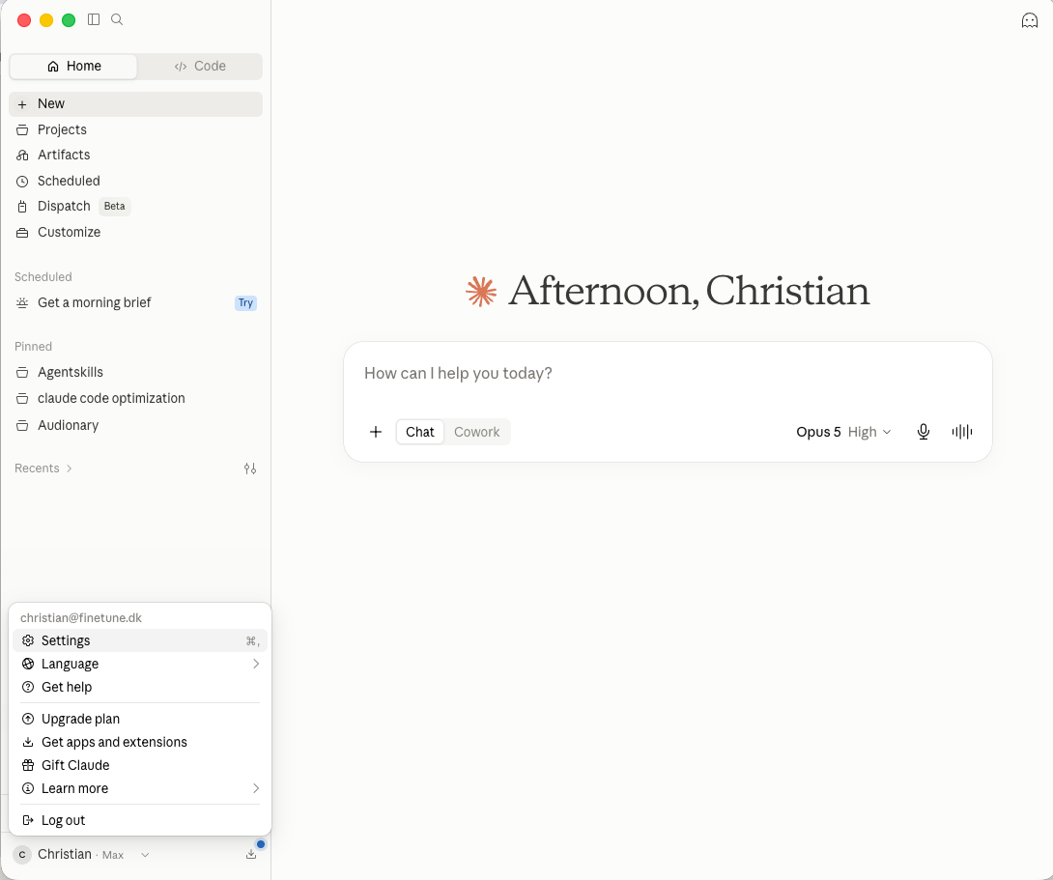1053x880 pixels.
Task: Start a new chat via New
Action: coord(135,104)
